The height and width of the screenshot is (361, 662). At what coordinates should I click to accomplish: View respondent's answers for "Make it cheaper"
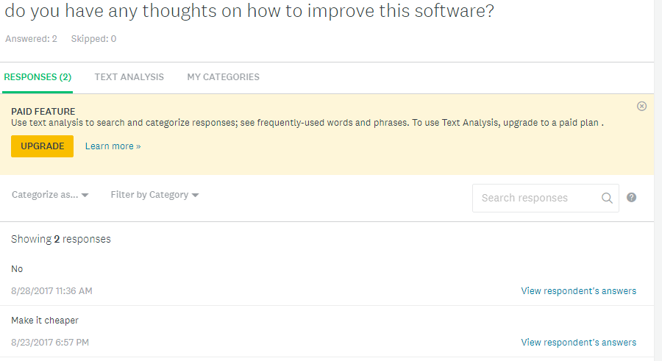578,343
